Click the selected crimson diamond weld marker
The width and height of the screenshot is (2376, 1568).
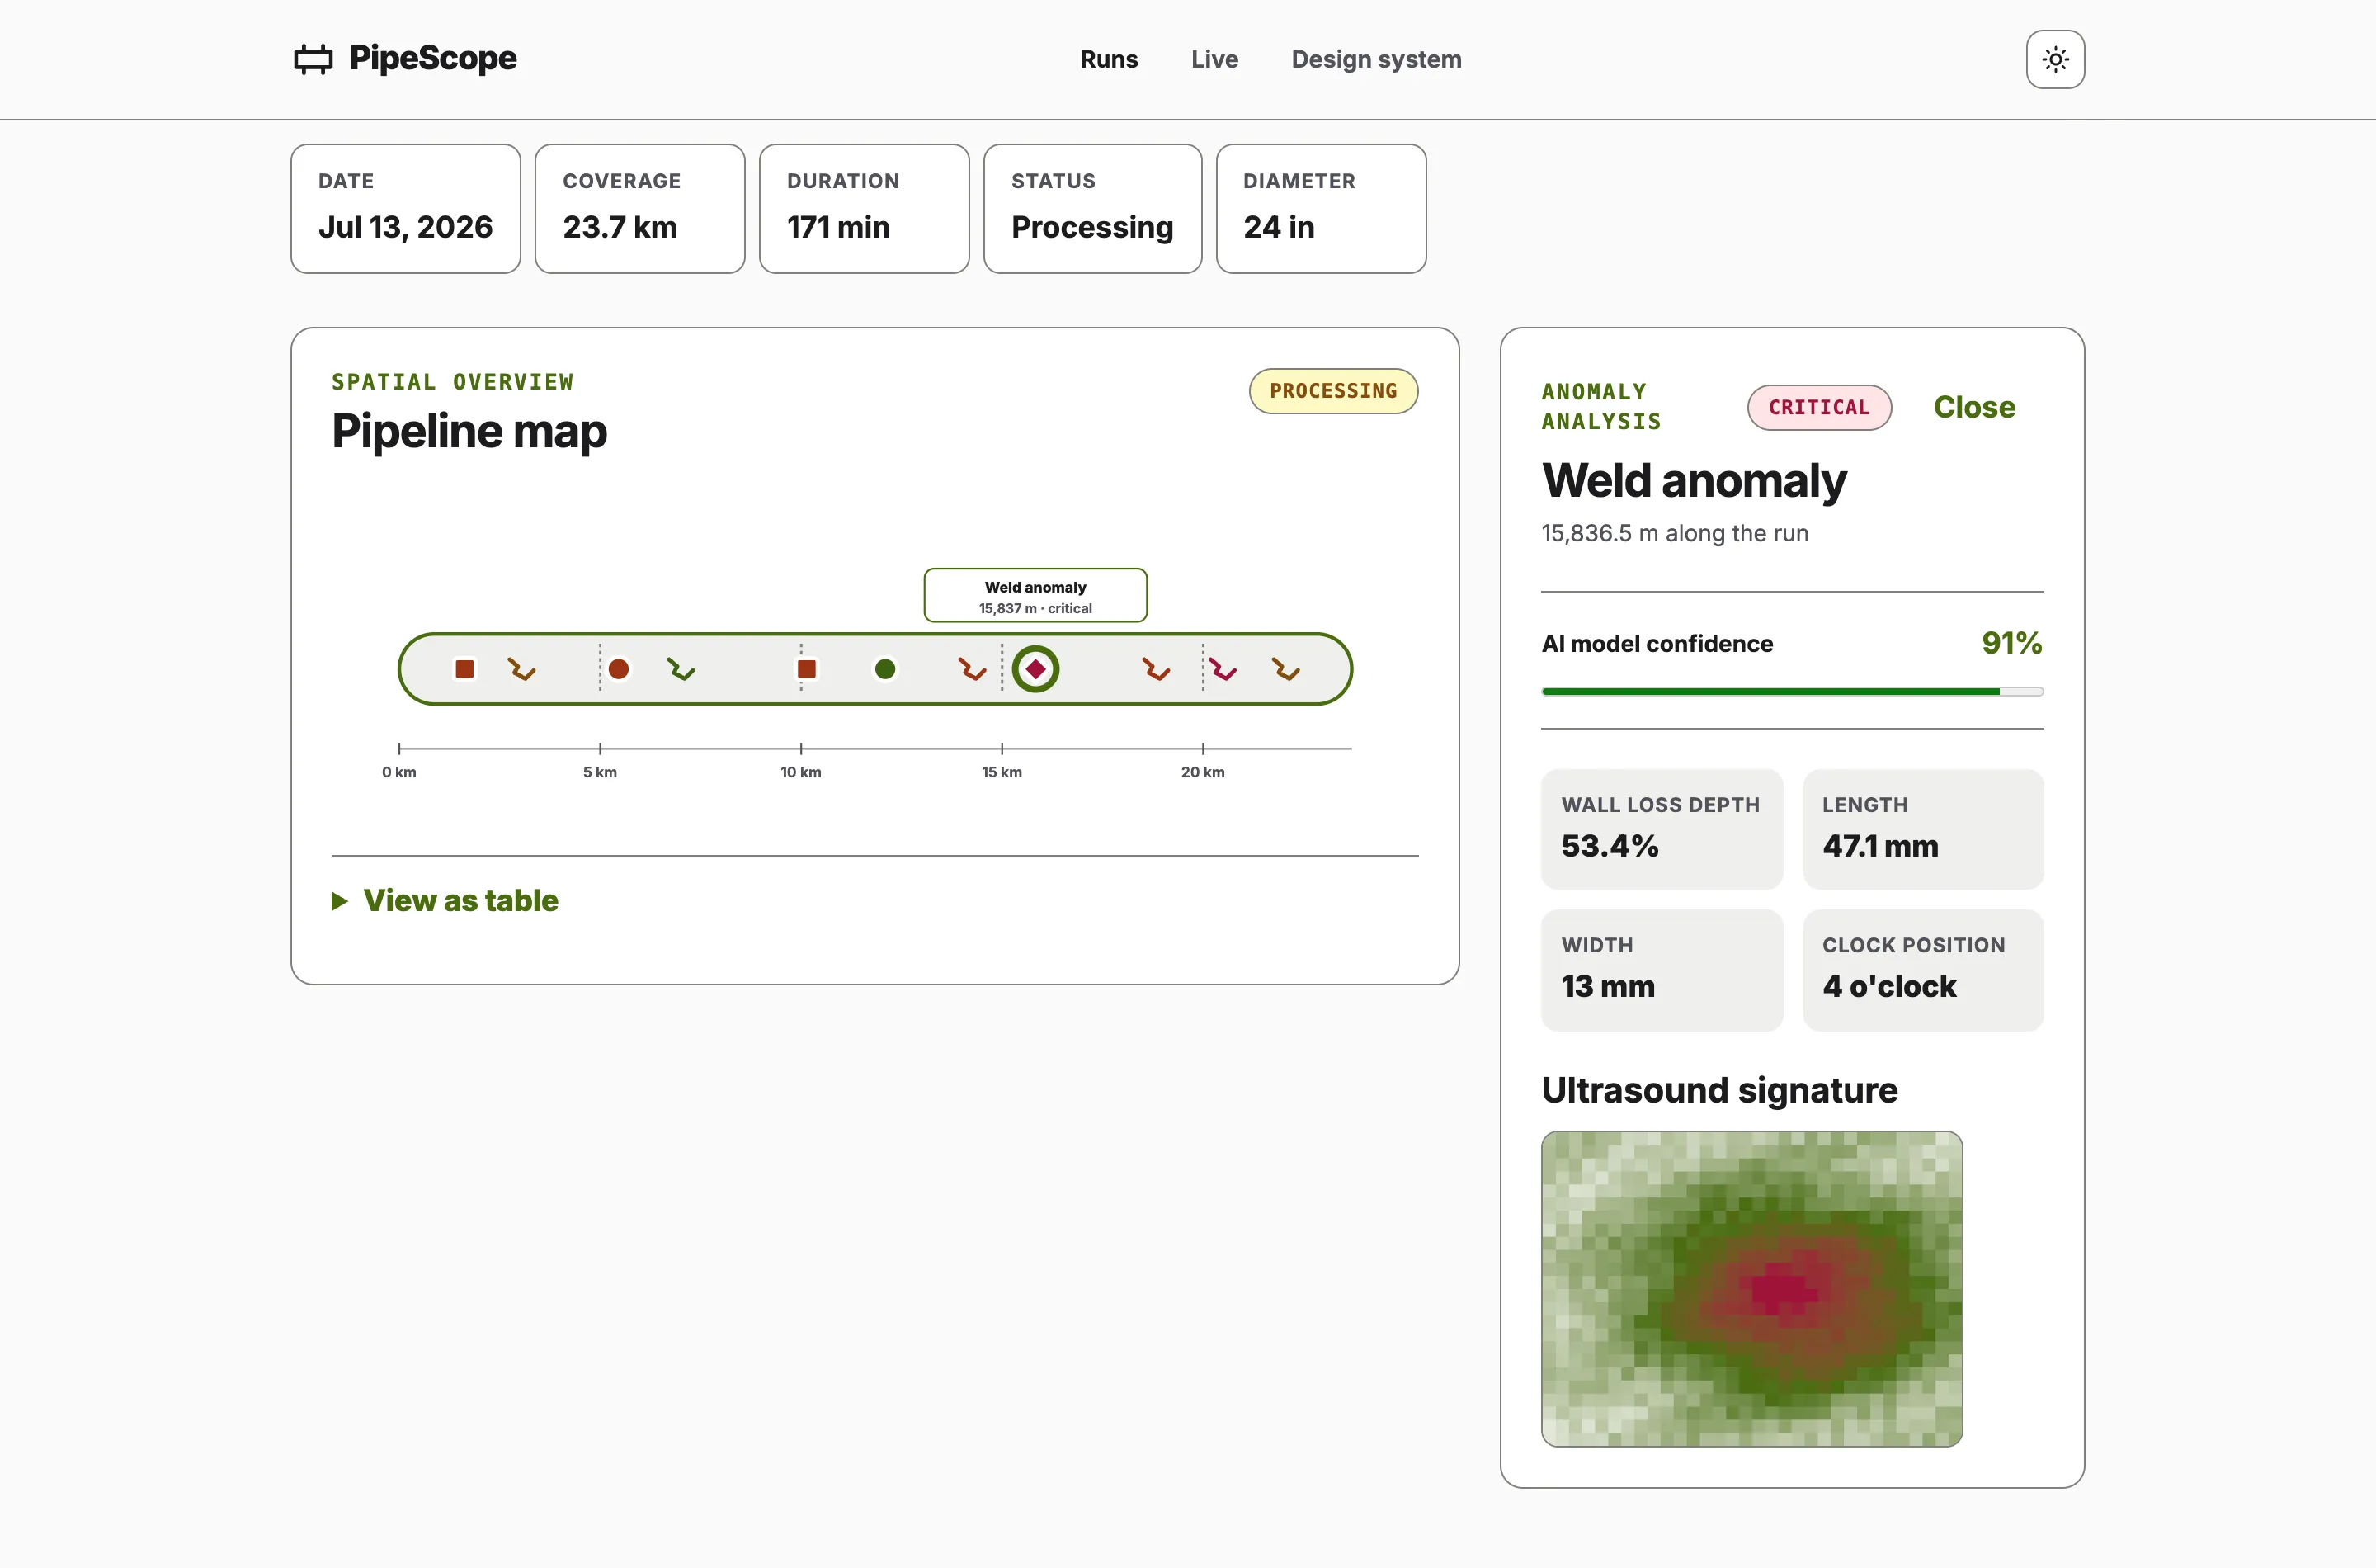(x=1035, y=669)
